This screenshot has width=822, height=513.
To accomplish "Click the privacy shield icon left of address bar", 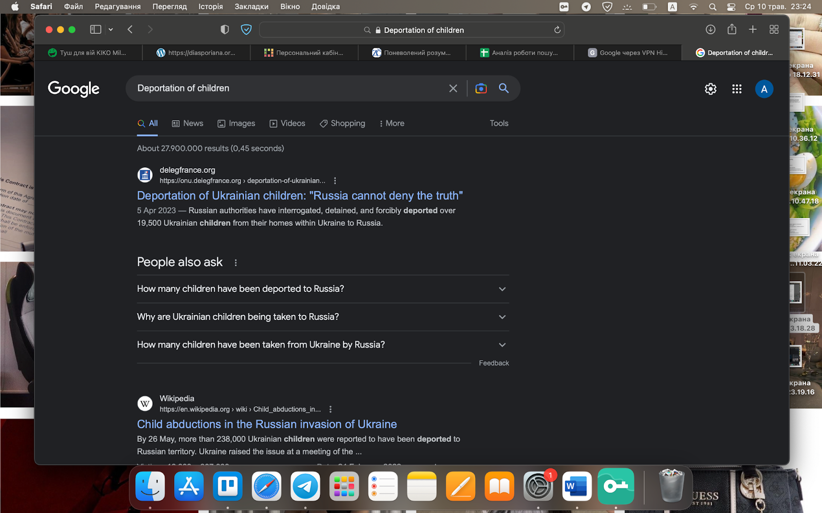I will (x=225, y=30).
